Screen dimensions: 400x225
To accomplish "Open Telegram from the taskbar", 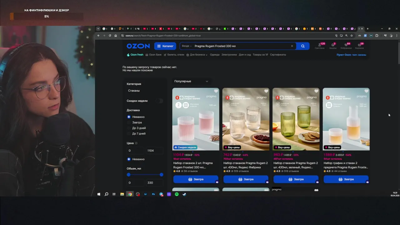I will point(161,194).
